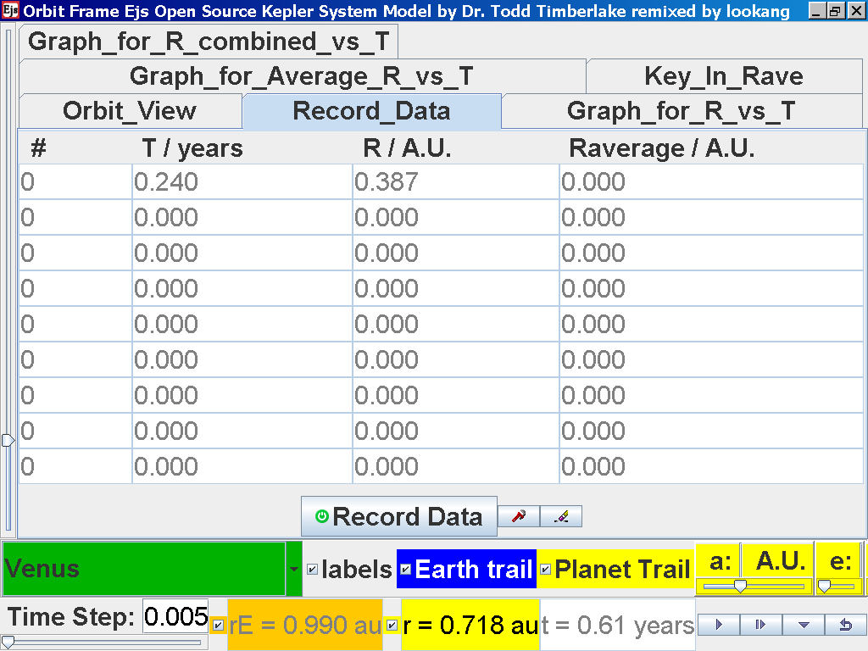Restore the window using title bar icon
Screen dimensions: 868x651
[834, 11]
